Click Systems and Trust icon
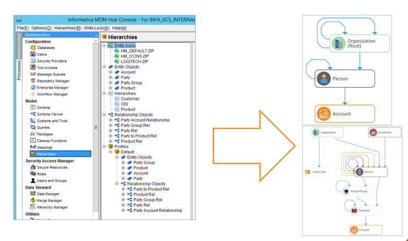Viewport: 408px width, 241px height. click(x=33, y=120)
